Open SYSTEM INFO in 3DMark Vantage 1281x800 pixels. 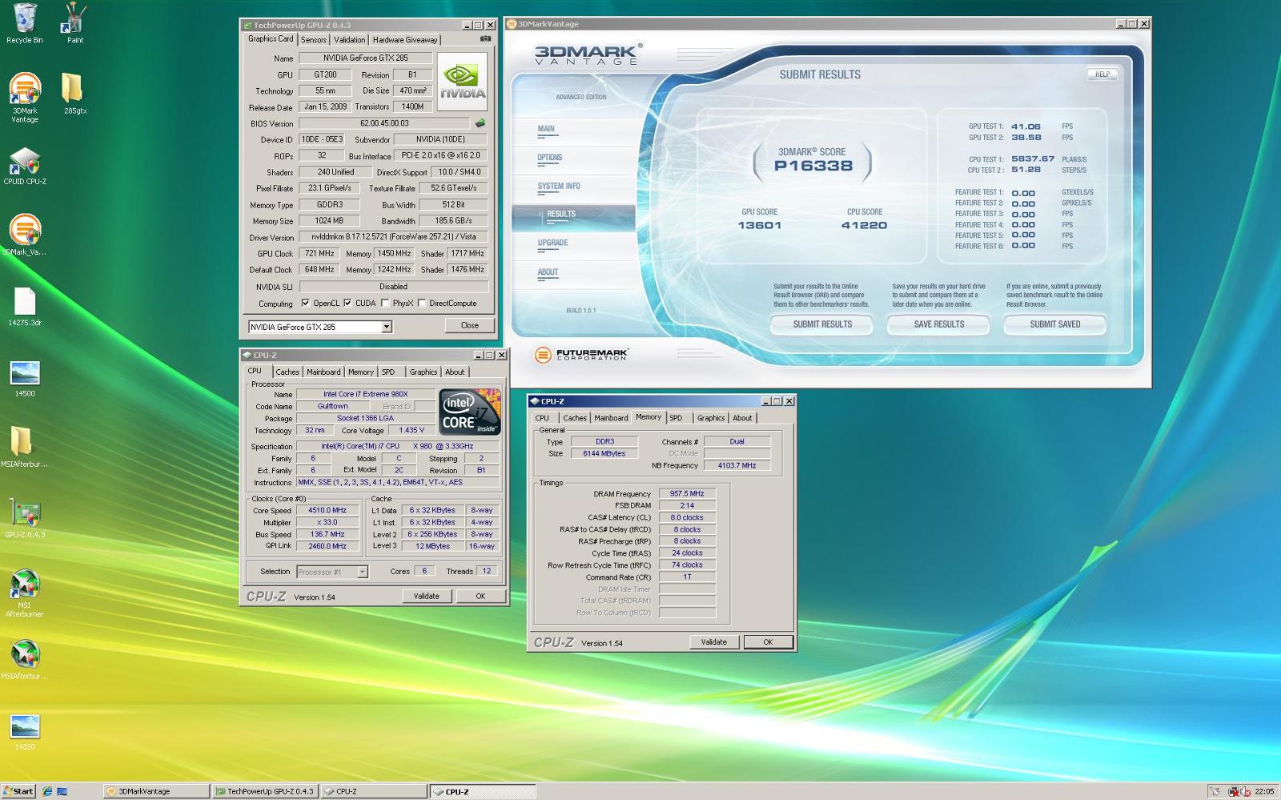click(559, 186)
